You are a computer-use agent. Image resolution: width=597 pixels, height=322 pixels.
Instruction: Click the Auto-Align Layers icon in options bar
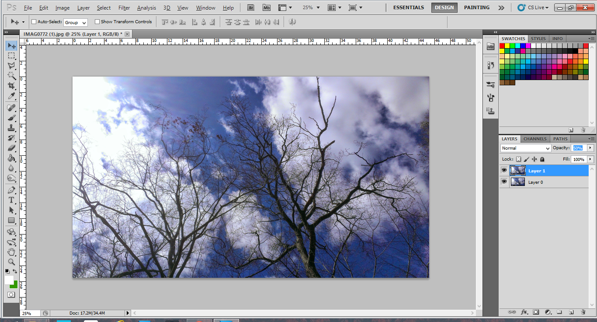292,21
